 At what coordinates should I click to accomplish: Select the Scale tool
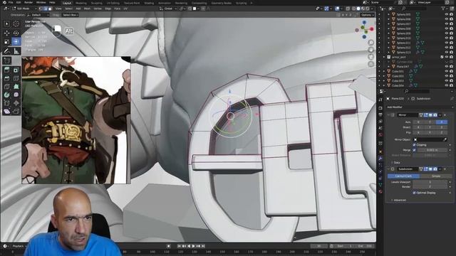(6, 41)
